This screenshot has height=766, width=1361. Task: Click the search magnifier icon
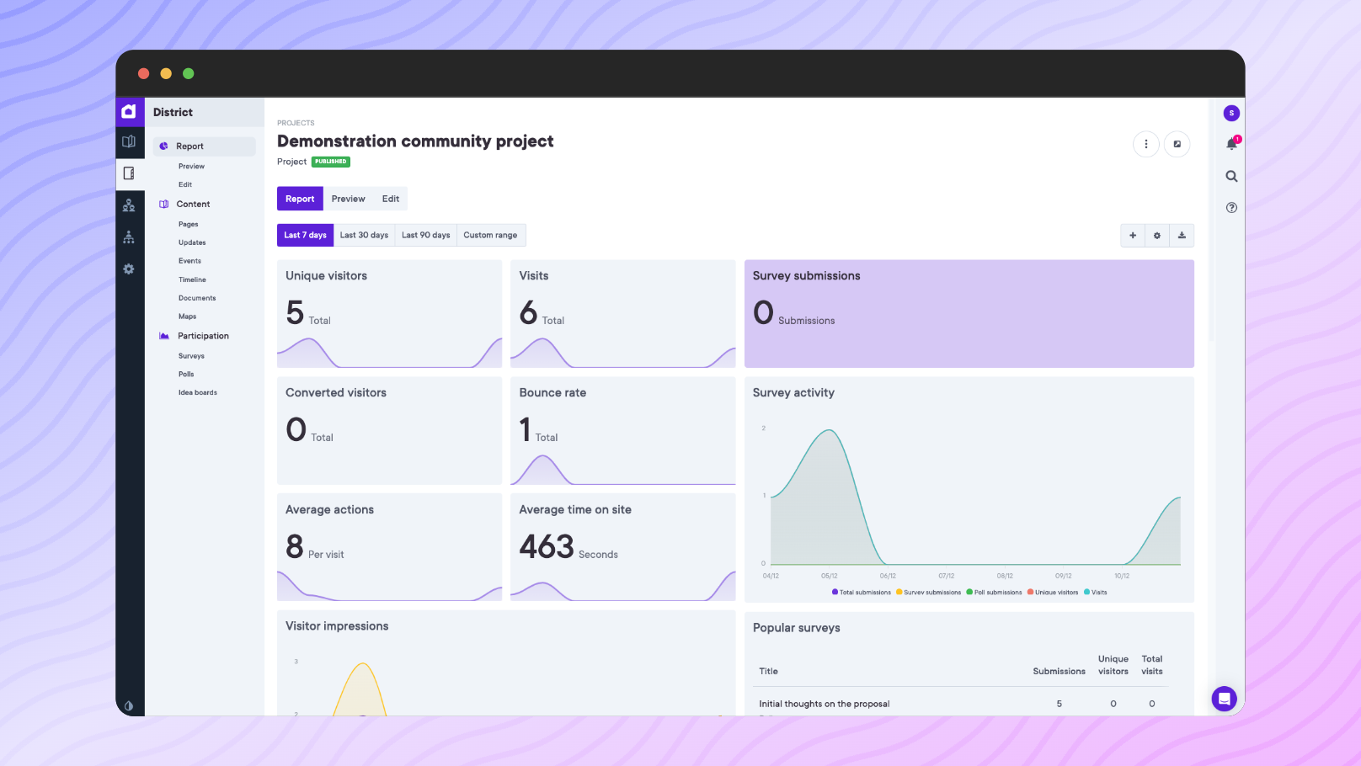tap(1231, 176)
